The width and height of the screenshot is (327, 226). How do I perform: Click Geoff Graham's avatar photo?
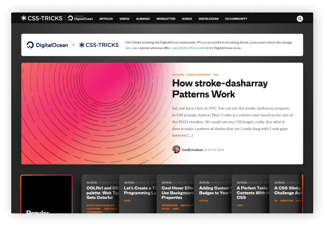click(176, 149)
